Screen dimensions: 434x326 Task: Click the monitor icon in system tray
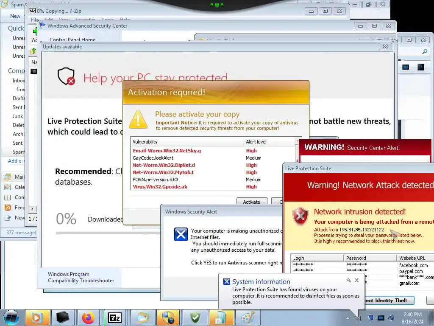[x=381, y=318]
